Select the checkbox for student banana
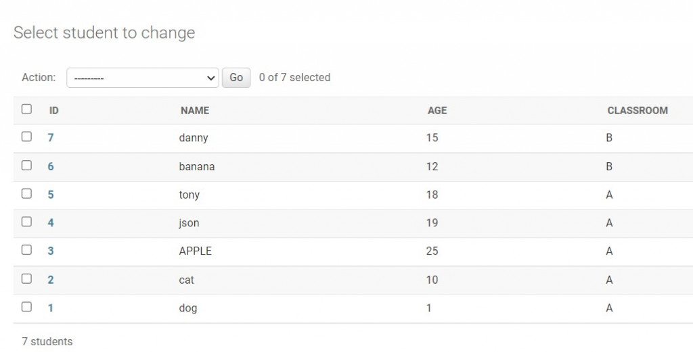The image size is (693, 352). click(x=26, y=165)
